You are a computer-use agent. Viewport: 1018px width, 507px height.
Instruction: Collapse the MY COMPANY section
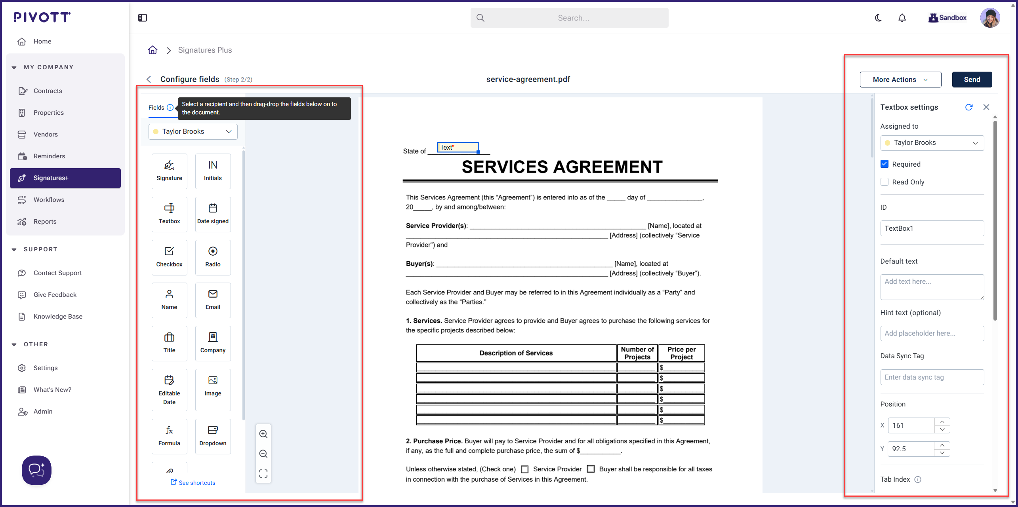point(14,67)
